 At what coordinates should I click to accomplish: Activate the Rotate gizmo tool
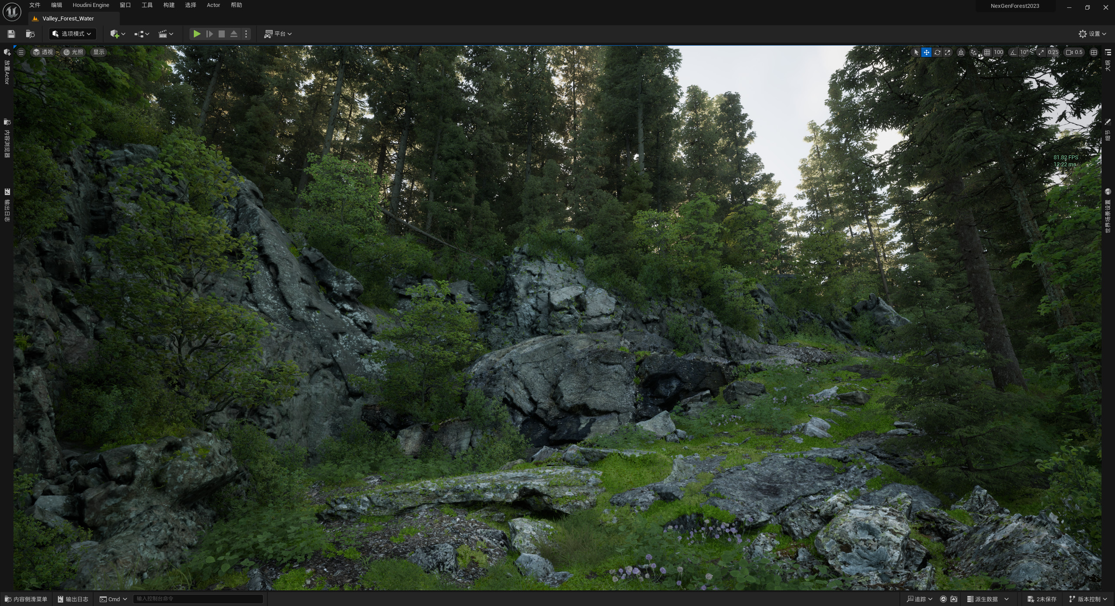pyautogui.click(x=937, y=52)
